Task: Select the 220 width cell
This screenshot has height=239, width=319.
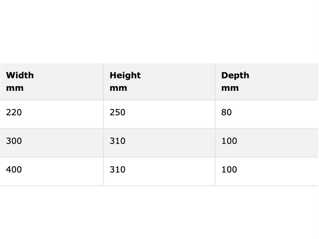Action: click(x=52, y=114)
